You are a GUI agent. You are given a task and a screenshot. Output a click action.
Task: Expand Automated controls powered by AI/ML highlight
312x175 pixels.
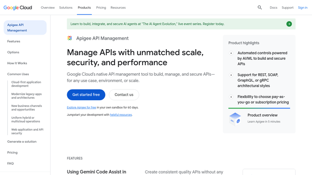[231, 53]
